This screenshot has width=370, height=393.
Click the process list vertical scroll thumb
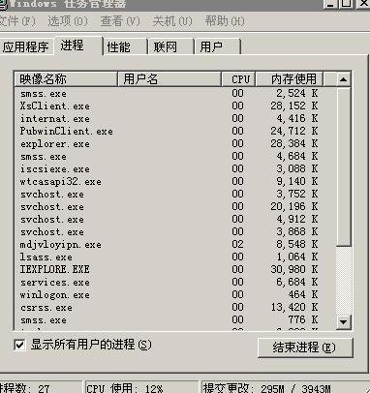click(343, 166)
